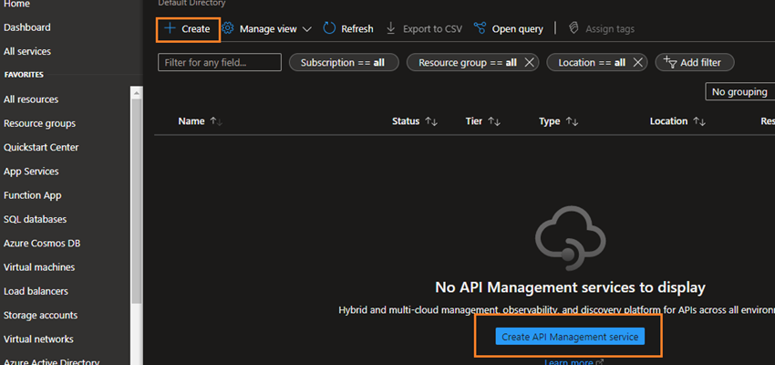Click the Name column header

point(191,121)
